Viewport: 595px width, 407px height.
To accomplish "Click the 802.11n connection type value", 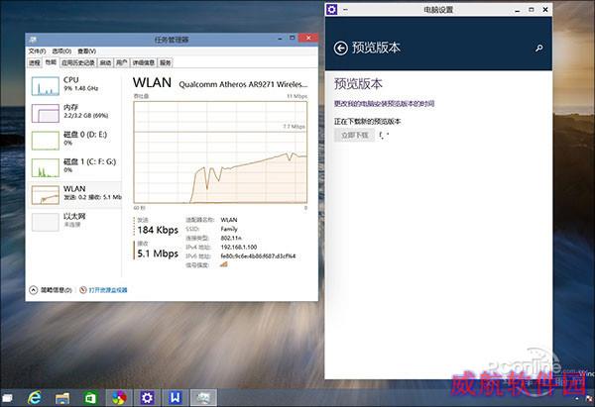I will pyautogui.click(x=231, y=238).
